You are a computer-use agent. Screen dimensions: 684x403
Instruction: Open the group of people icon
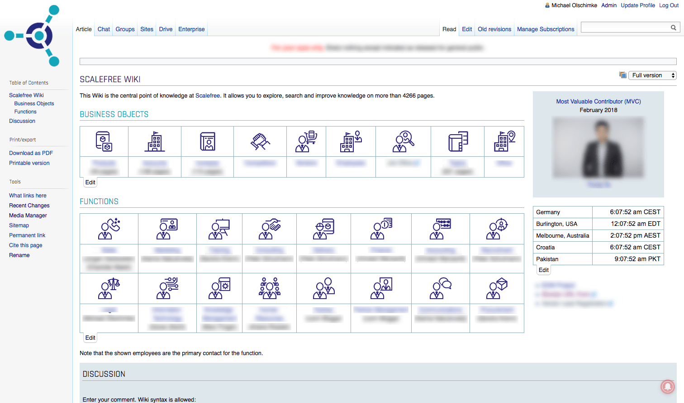[x=270, y=288]
